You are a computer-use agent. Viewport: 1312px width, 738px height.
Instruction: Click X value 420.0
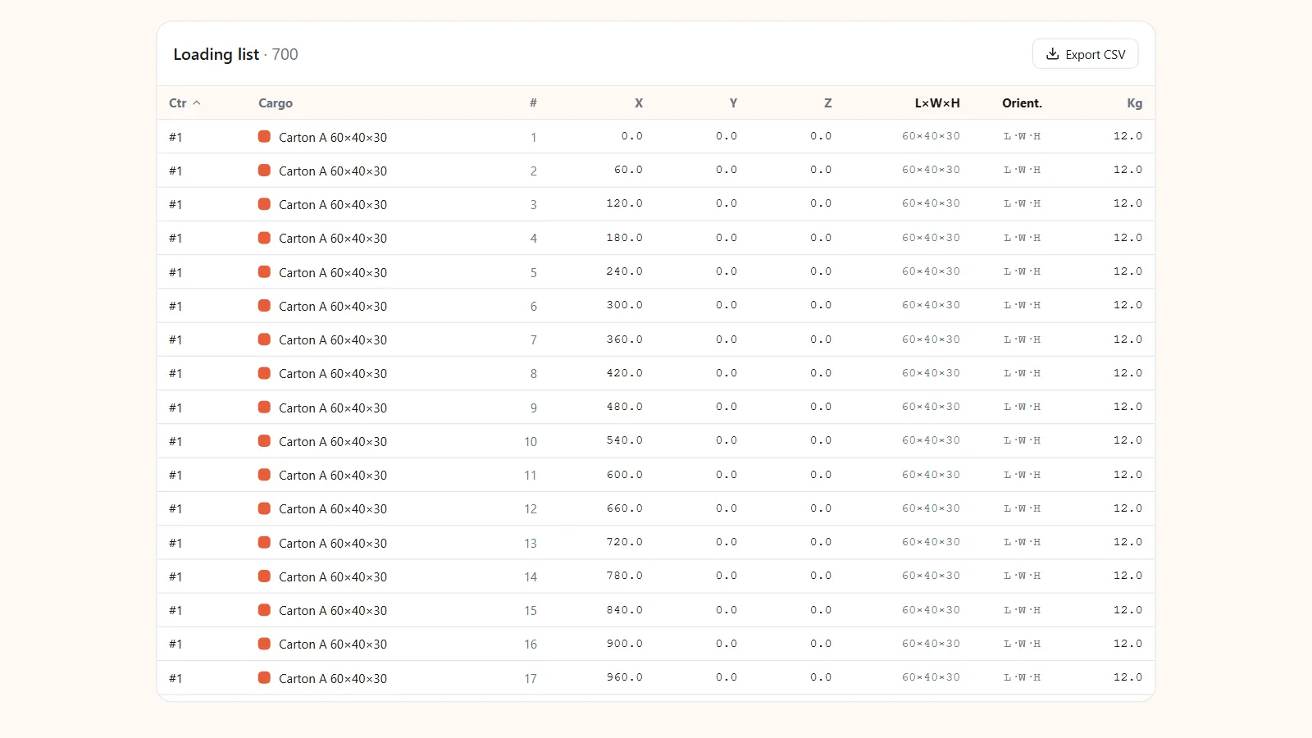[x=625, y=373]
